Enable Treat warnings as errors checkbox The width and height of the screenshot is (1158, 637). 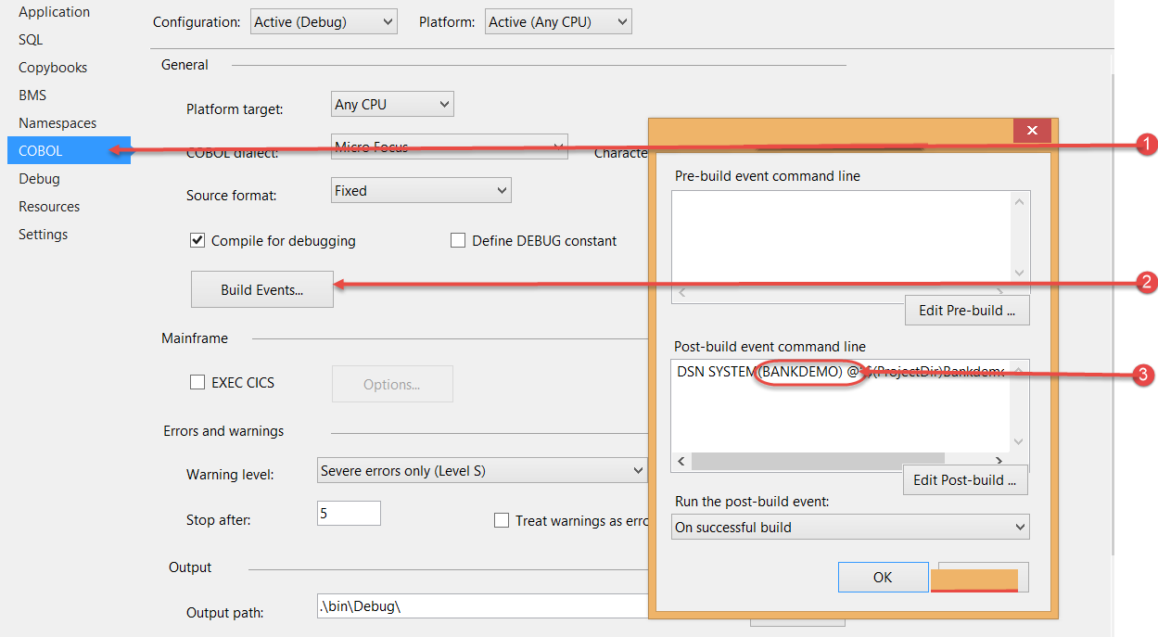[502, 520]
